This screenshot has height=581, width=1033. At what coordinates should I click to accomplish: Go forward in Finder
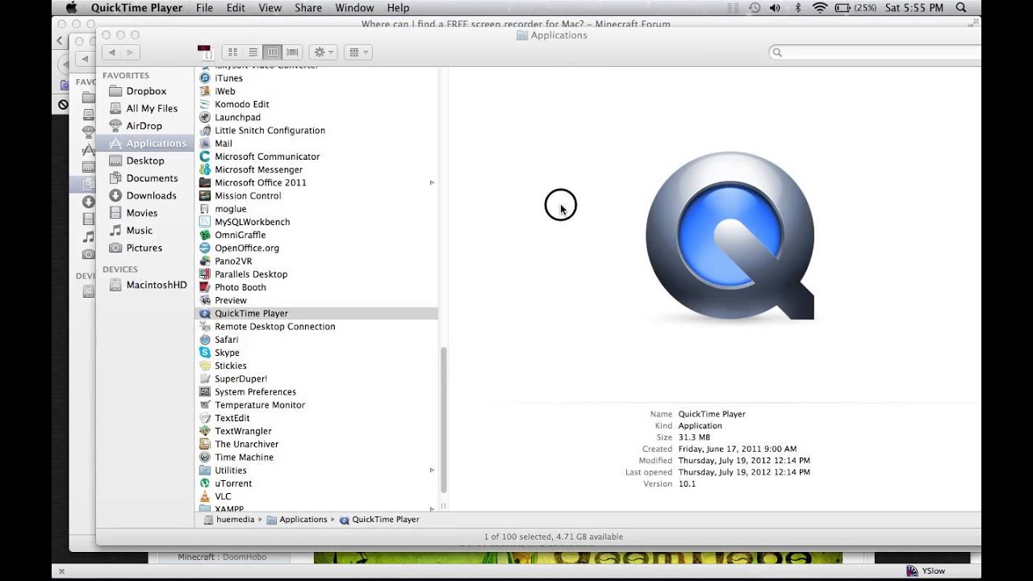131,52
